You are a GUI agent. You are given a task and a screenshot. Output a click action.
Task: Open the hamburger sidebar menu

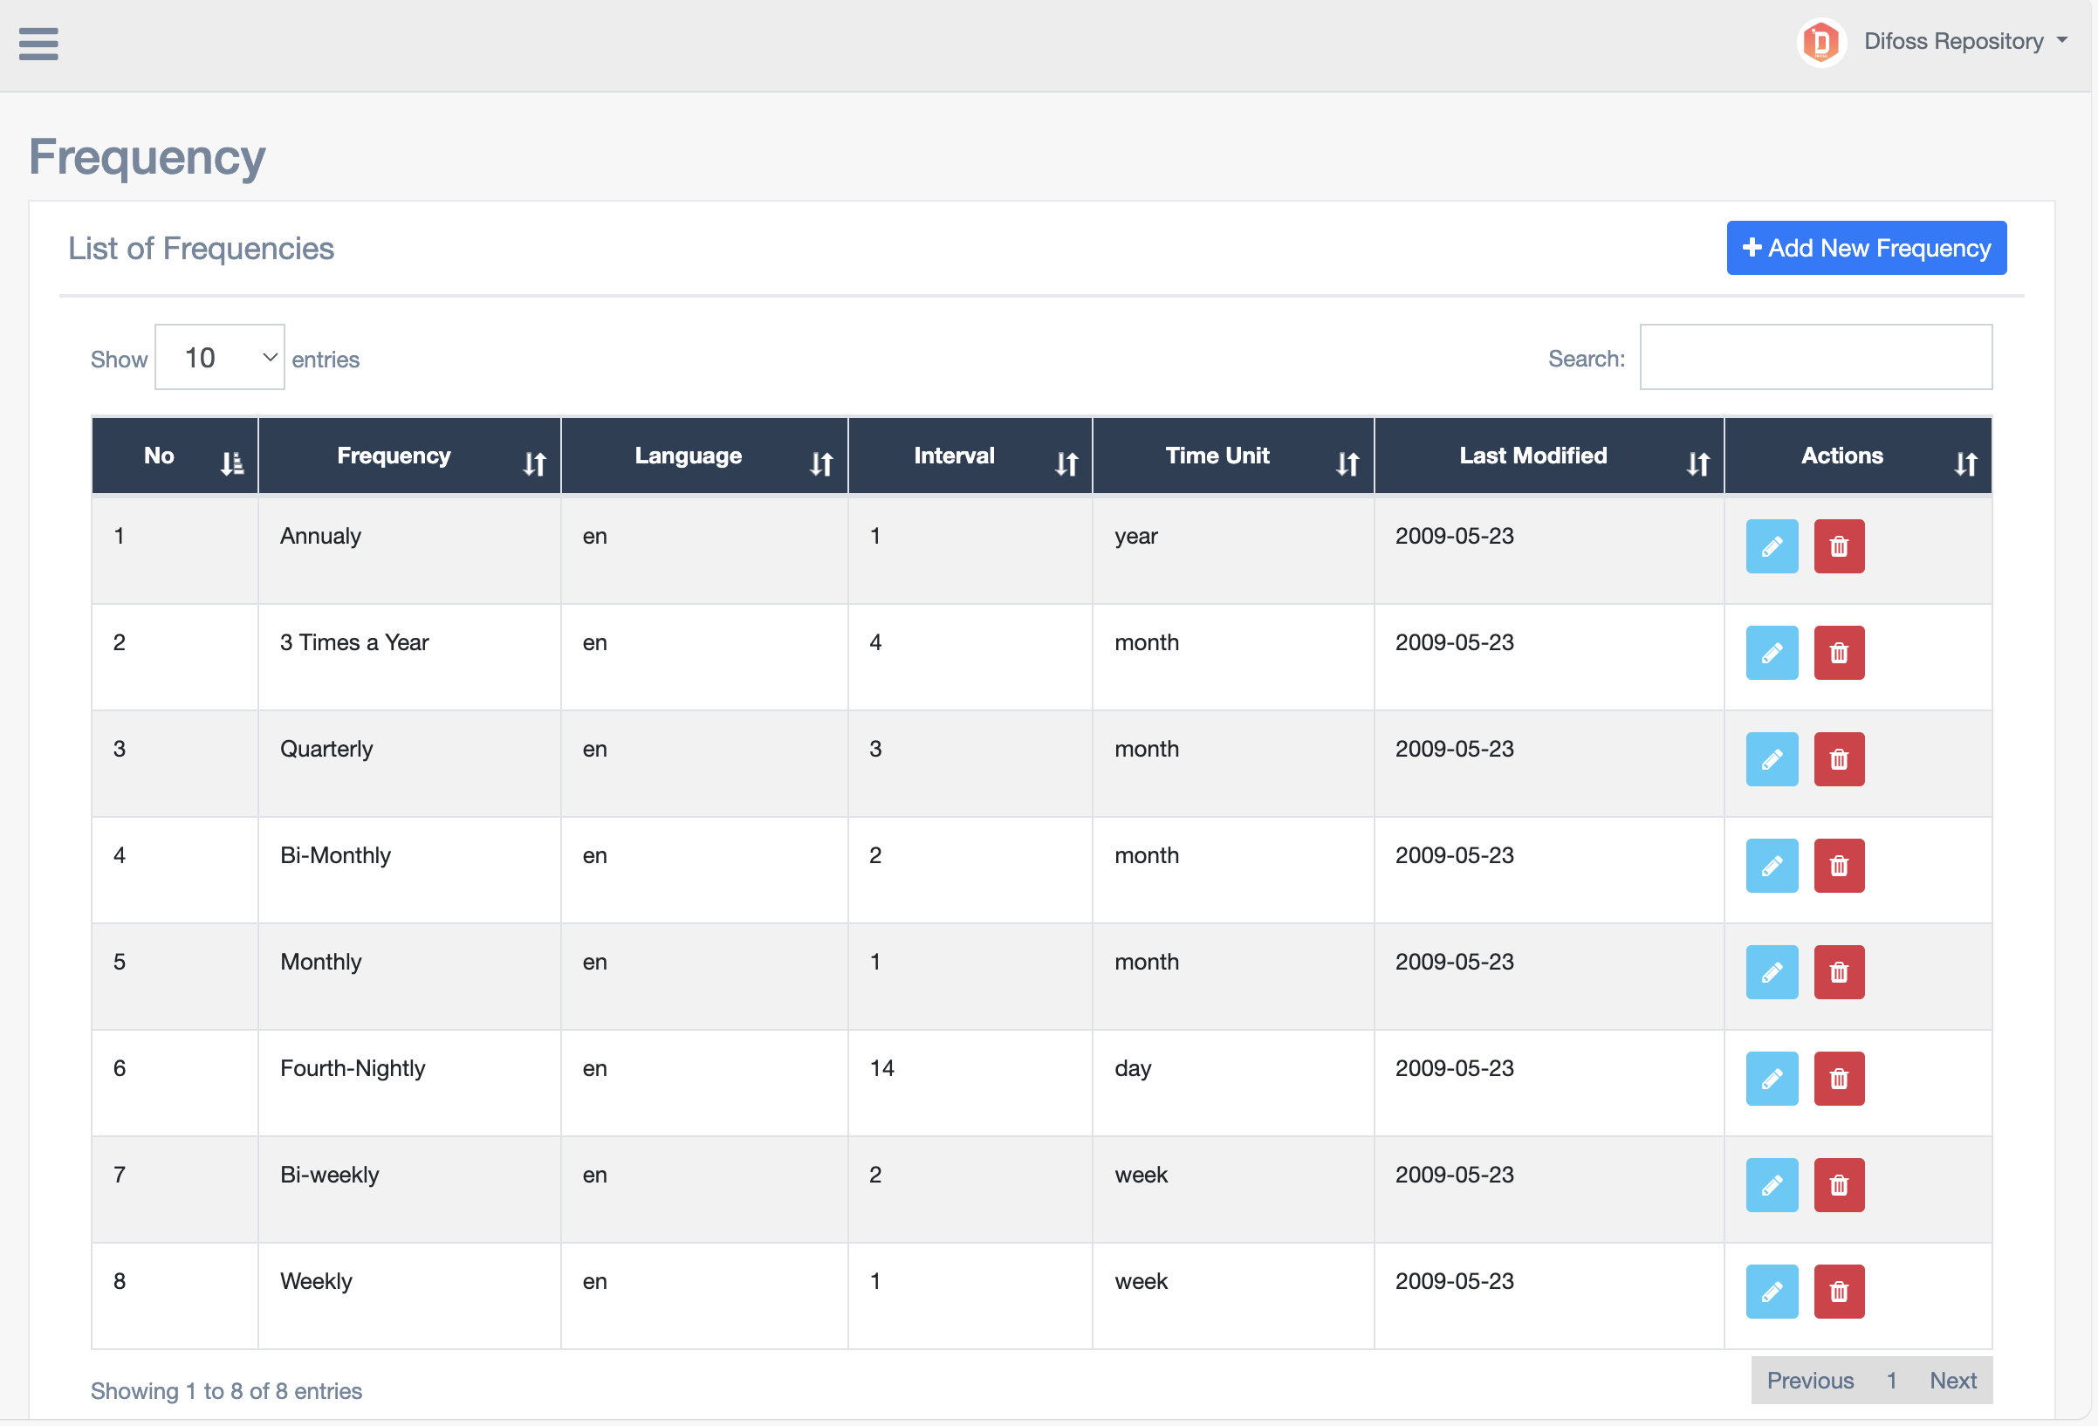pos(38,44)
